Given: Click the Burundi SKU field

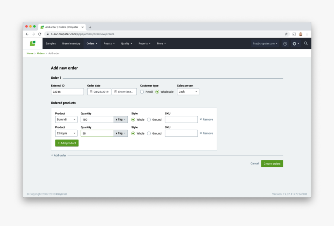Looking at the screenshot, I should 181,119.
